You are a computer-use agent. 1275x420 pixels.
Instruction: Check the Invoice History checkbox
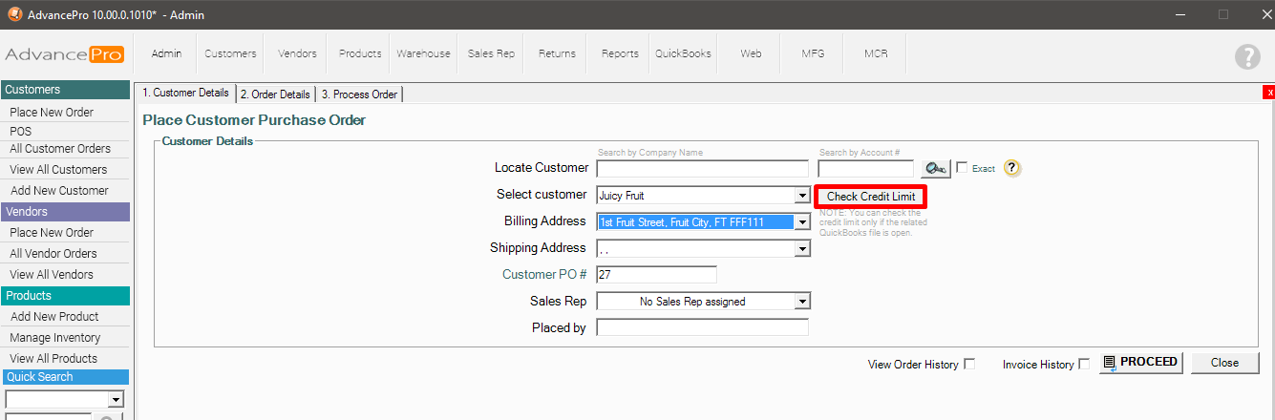coord(1083,364)
